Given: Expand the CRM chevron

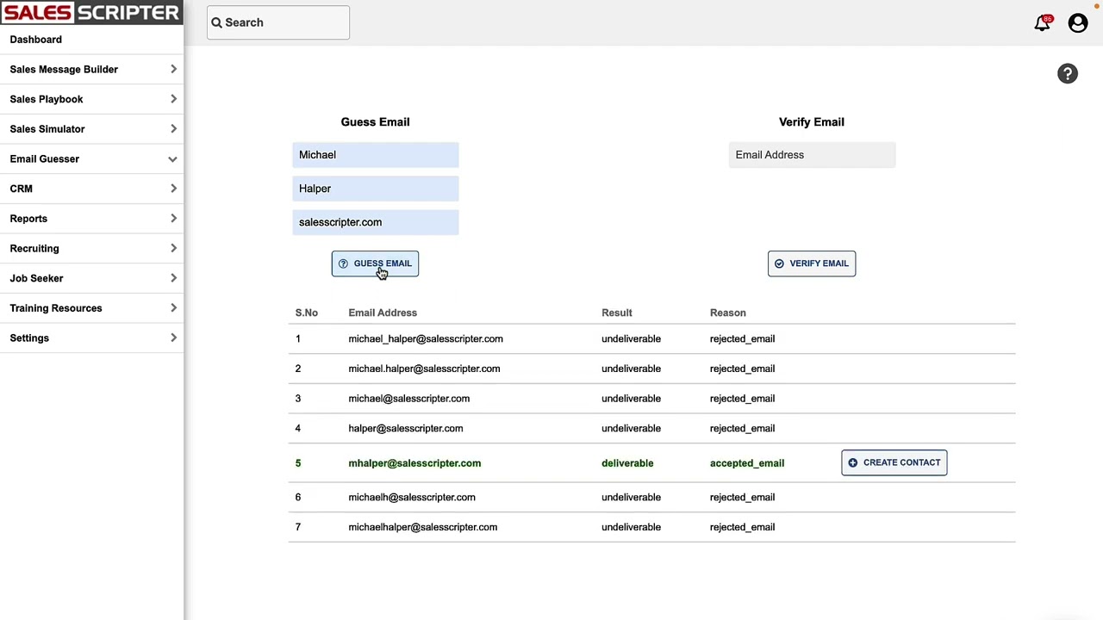Looking at the screenshot, I should click(173, 189).
